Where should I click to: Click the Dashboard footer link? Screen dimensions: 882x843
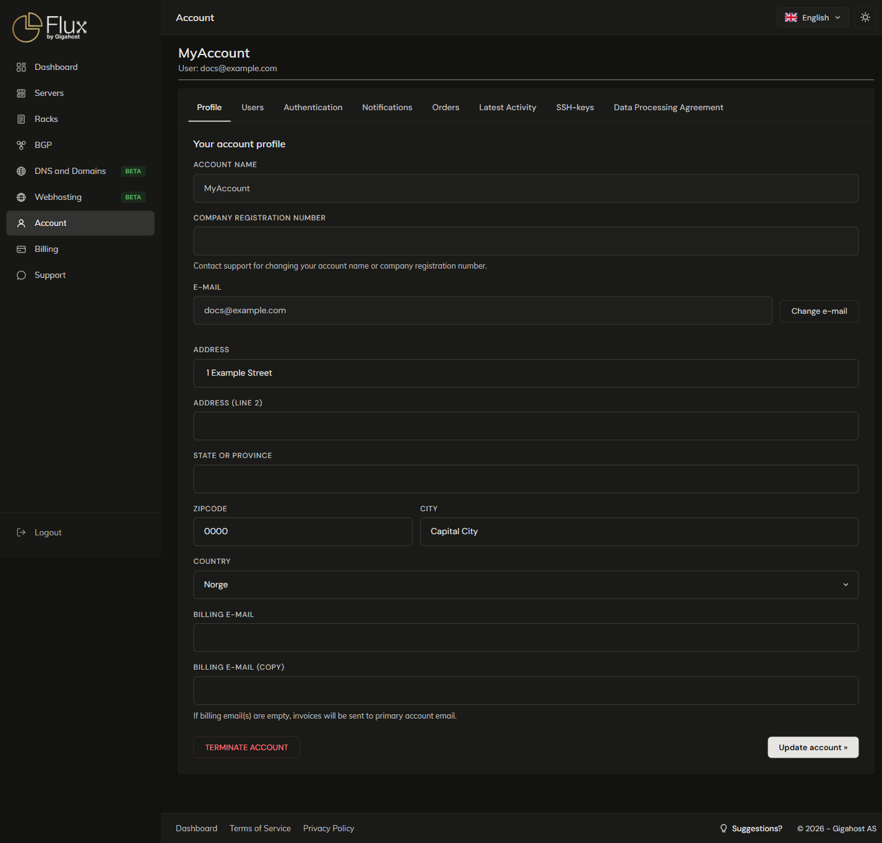[196, 829]
